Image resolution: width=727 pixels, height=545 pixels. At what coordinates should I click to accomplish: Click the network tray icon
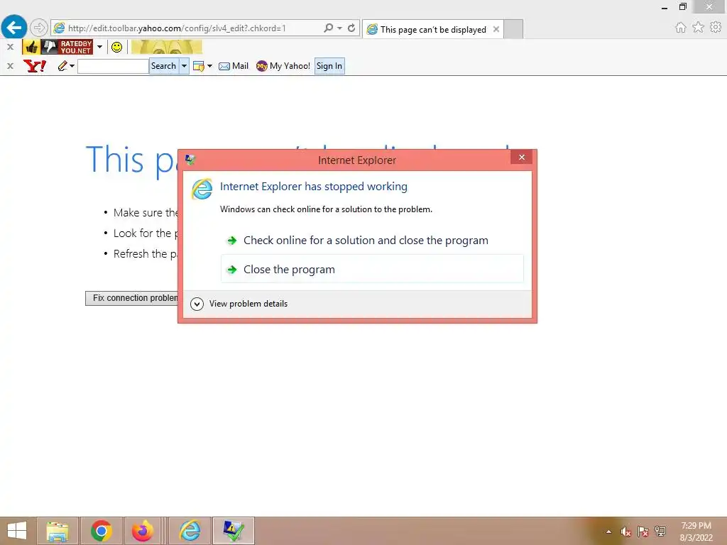pyautogui.click(x=660, y=532)
